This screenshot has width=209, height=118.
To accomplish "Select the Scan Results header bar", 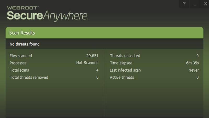I will [104, 33].
